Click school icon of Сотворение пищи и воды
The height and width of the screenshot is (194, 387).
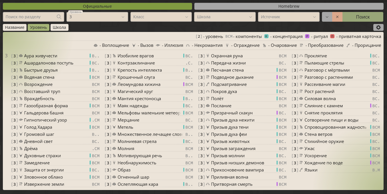click(x=301, y=120)
